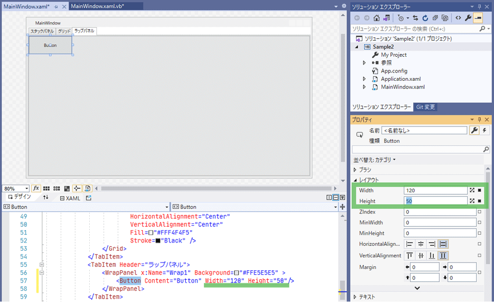Refresh the Solution Explorer tree
The height and width of the screenshot is (302, 494).
425,18
